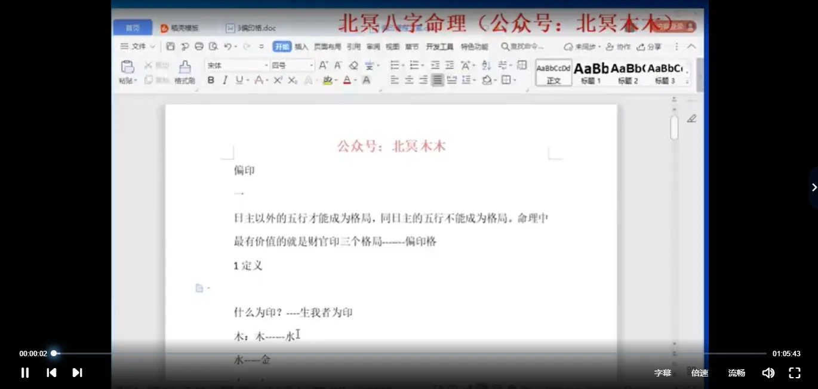Click the Distributed alignment icon
Screen dimensions: 818x389
(451, 80)
